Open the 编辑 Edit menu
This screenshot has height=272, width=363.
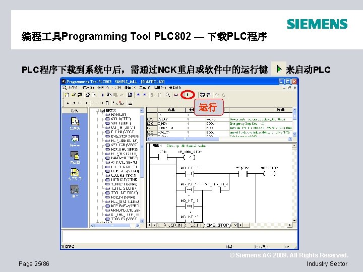click(x=88, y=88)
